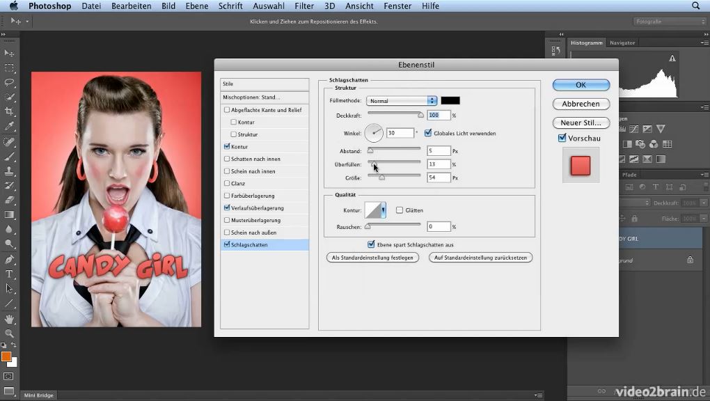Viewport: 710px width, 401px height.
Task: Click Auf Standardeinstellung zurücksetzen
Action: coord(480,258)
